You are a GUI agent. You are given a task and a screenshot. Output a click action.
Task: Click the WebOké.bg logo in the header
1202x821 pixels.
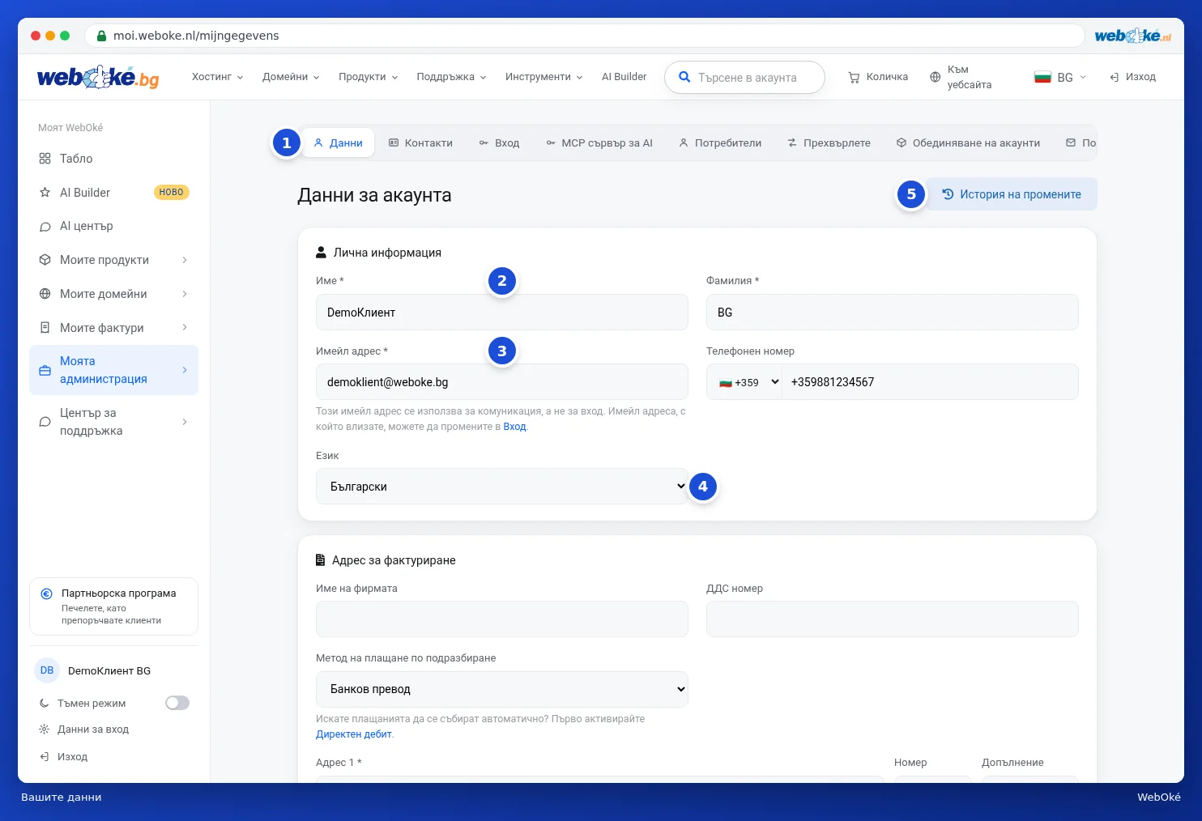coord(98,77)
